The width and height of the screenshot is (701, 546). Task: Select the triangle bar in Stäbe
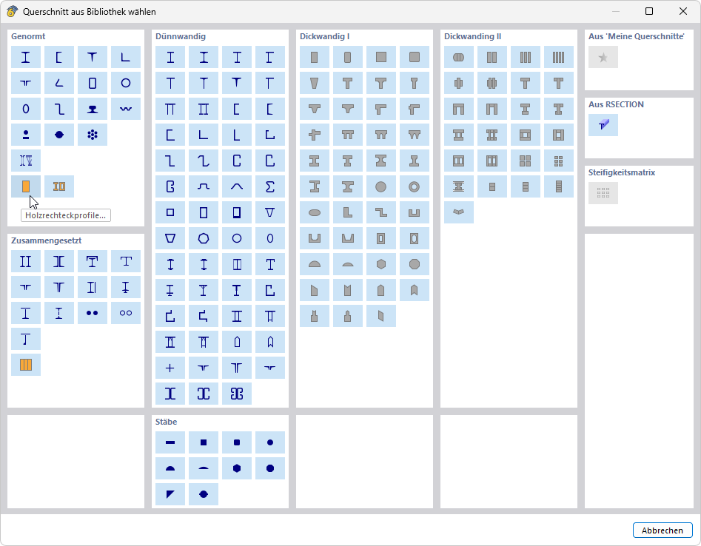click(170, 495)
